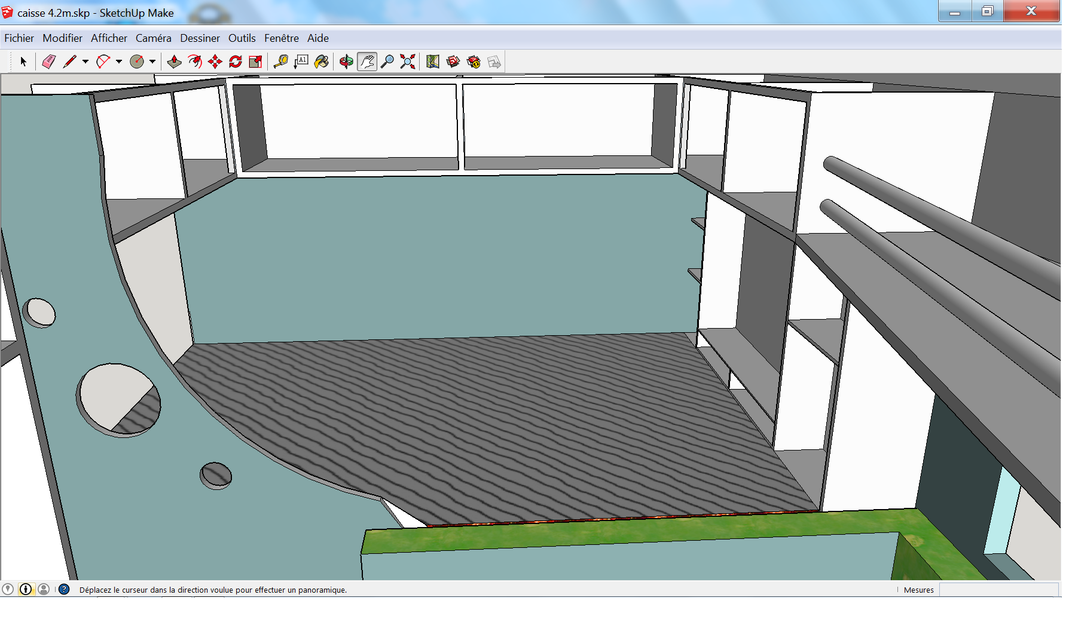Viewport: 1069px width, 619px height.
Task: Toggle geolocation status bar icon
Action: [x=8, y=590]
